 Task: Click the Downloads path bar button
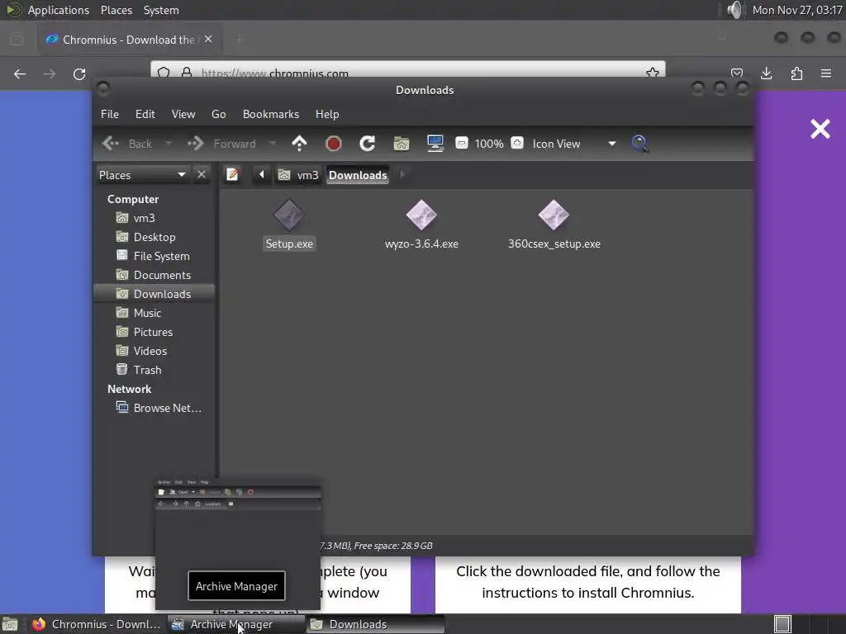(x=358, y=175)
